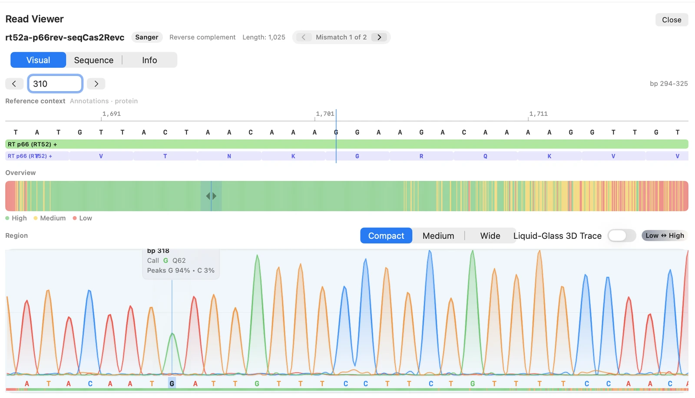This screenshot has height=398, width=695.
Task: Click amino acid G in protein track
Action: tap(357, 156)
